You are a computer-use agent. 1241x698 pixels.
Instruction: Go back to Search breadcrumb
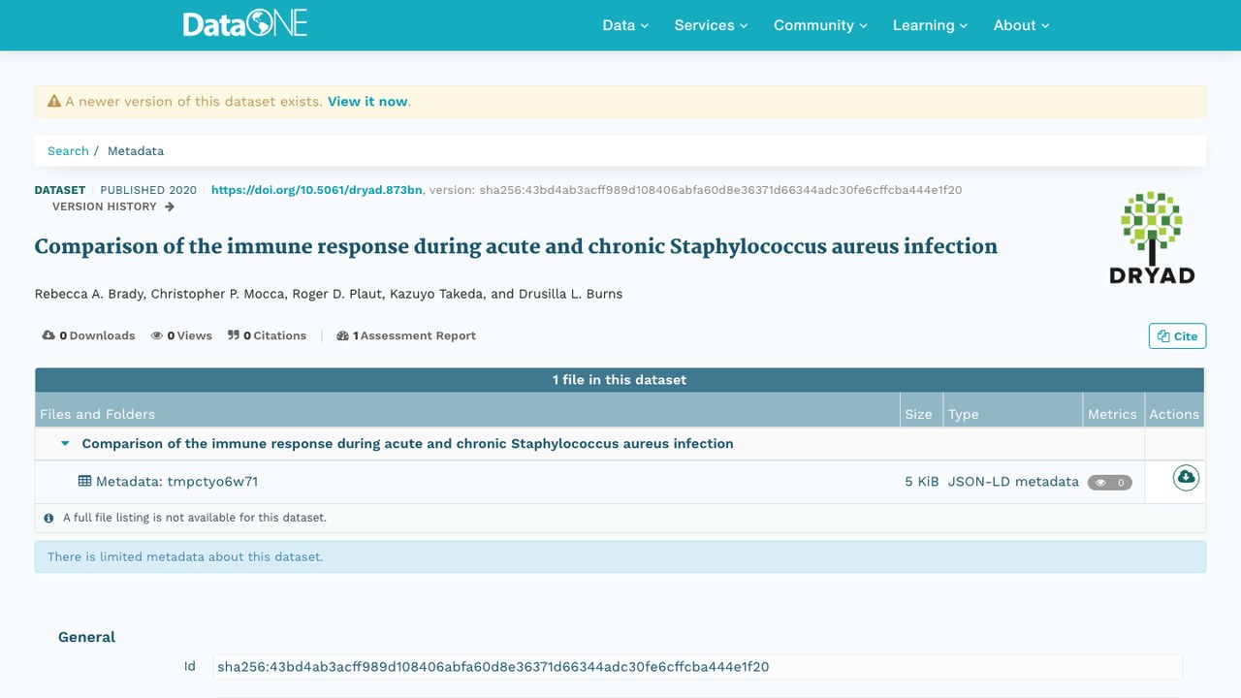pos(68,151)
